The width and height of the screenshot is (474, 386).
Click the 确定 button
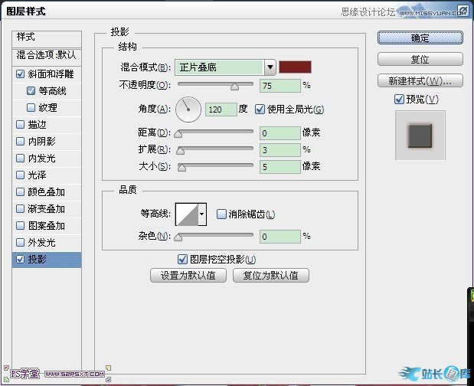[x=420, y=37]
